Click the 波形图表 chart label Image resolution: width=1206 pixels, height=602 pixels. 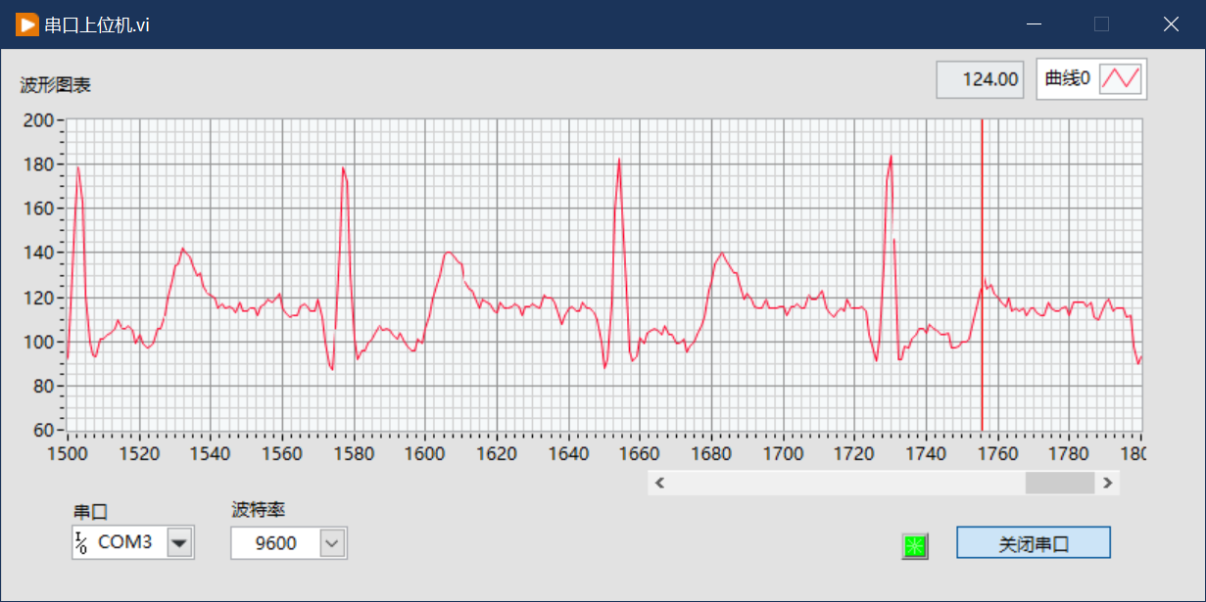[56, 85]
